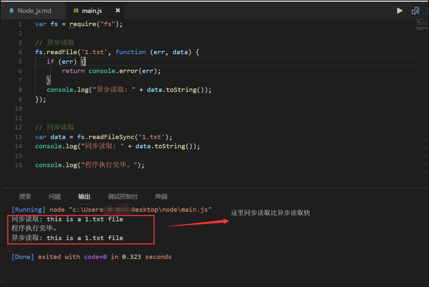
Task: Open the 搜索 panel tab
Action: pyautogui.click(x=25, y=197)
